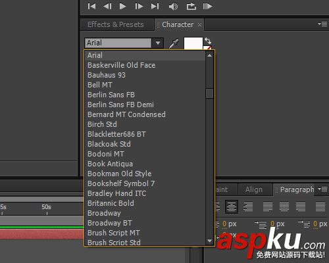Screen dimensions: 329x263
Task: Pick Bookshelf Symbol 7 font
Action: pos(145,183)
